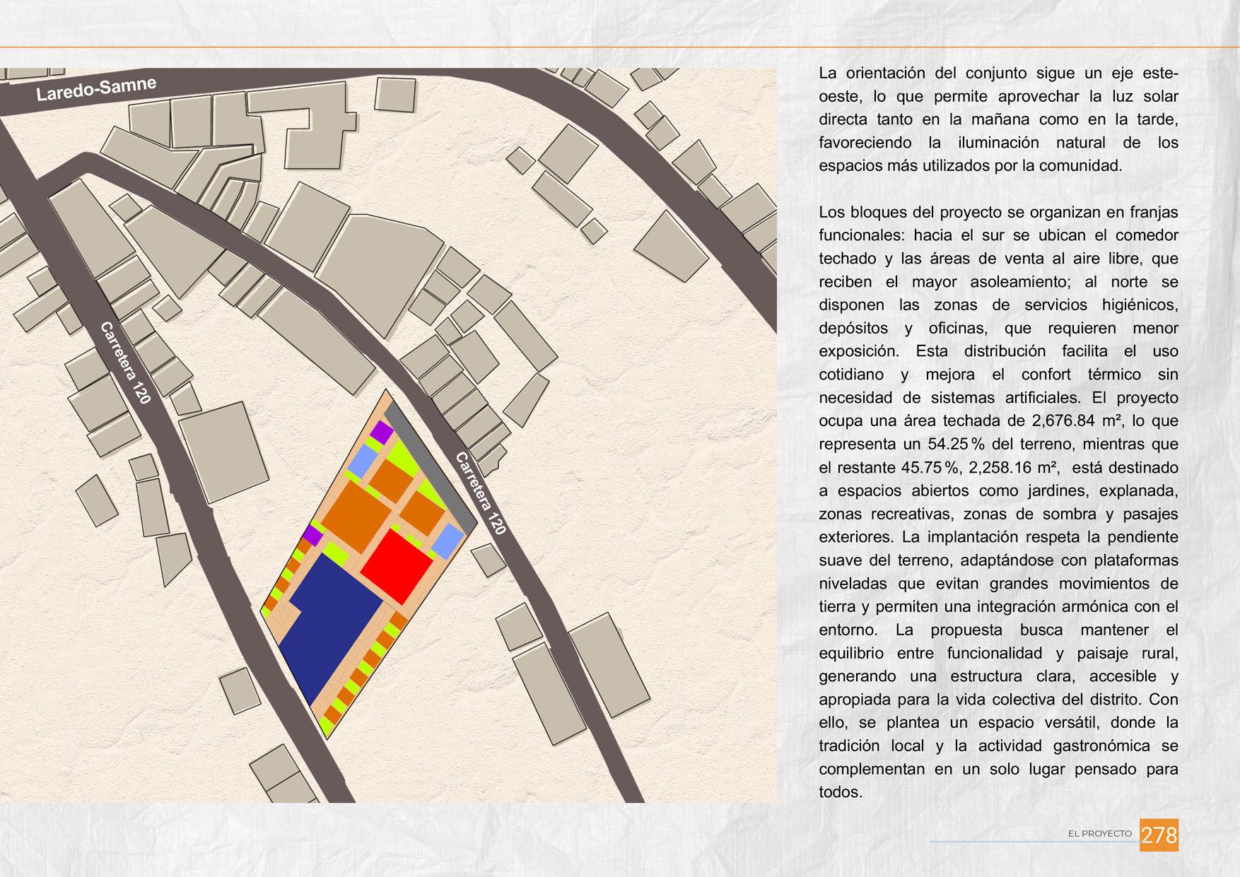This screenshot has width=1240, height=877.
Task: Click the value "2,676.84 m²" in the paragraph
Action: click(x=1077, y=421)
